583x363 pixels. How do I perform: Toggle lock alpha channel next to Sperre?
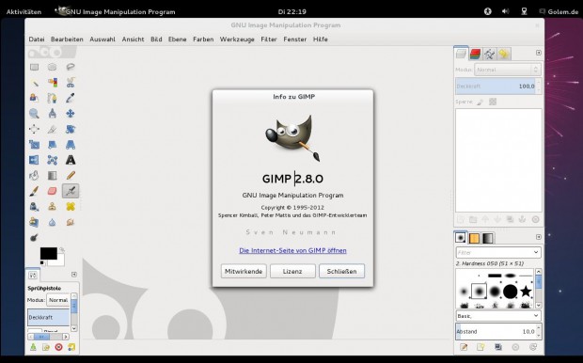point(493,102)
